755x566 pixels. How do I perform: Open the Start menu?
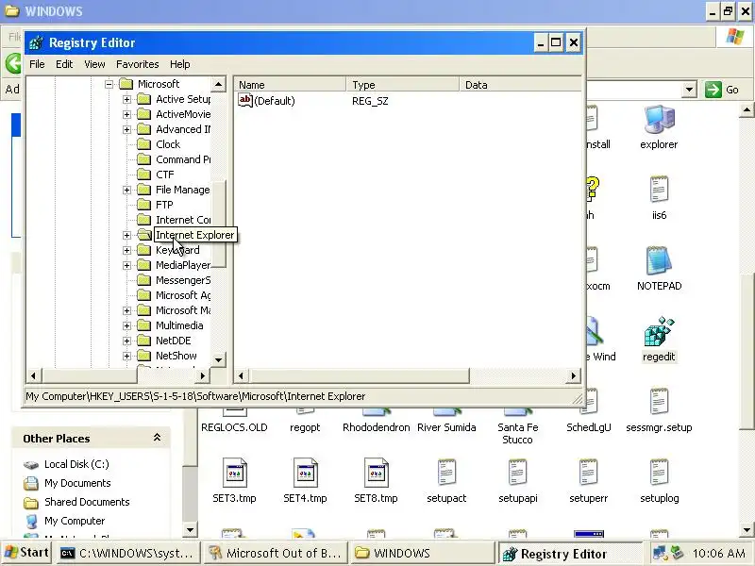pyautogui.click(x=27, y=553)
